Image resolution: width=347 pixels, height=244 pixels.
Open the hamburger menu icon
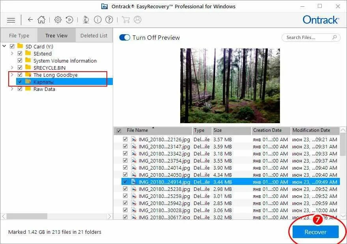(11, 20)
